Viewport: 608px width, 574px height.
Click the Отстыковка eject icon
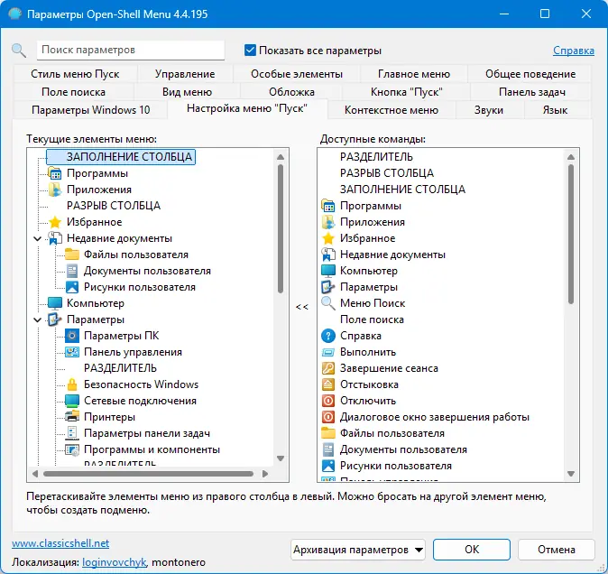328,384
